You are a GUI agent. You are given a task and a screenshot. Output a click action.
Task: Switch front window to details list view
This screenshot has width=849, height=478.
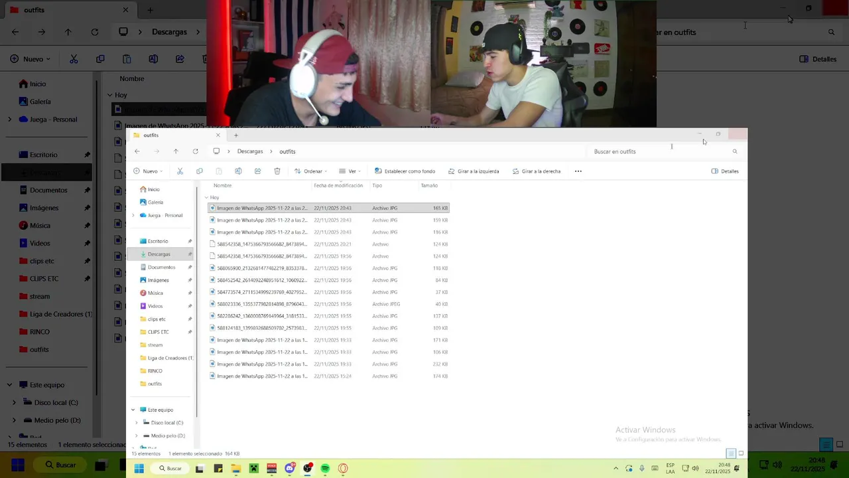731,453
